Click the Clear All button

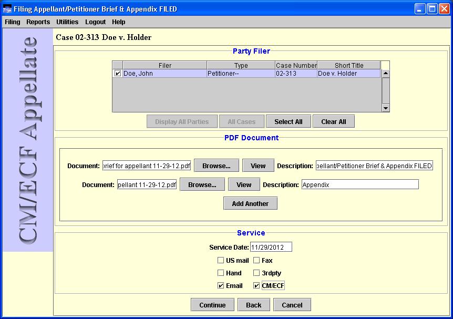[x=334, y=121]
